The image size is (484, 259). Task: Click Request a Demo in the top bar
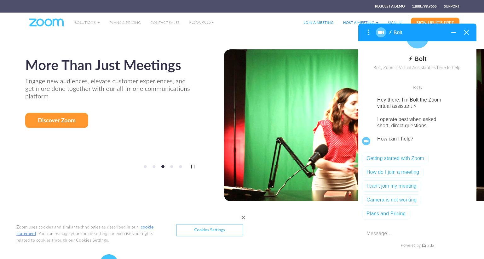390,6
